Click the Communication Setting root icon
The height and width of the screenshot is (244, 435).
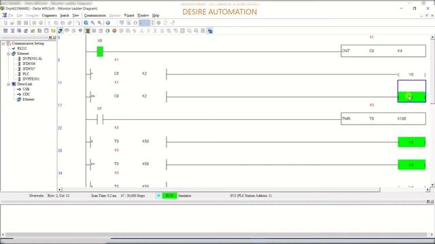tap(8, 43)
